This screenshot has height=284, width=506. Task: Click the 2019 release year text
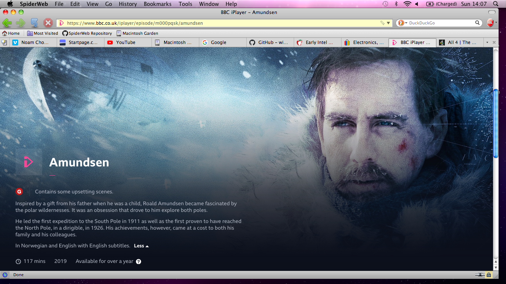click(x=60, y=261)
